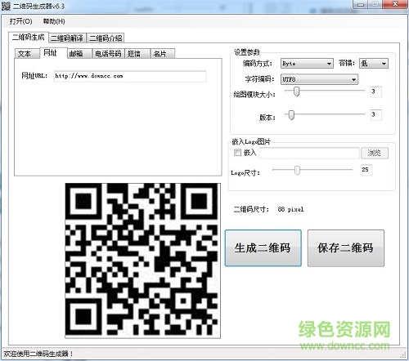Screen dimensions: 409x361
Task: Click the 版本 value box
Action: point(376,115)
